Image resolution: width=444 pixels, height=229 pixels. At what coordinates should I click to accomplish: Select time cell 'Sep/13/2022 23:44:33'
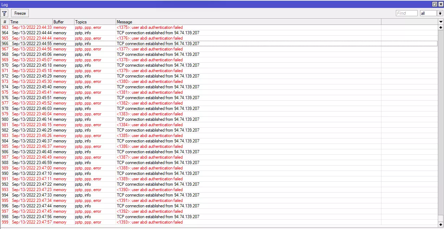(x=32, y=27)
